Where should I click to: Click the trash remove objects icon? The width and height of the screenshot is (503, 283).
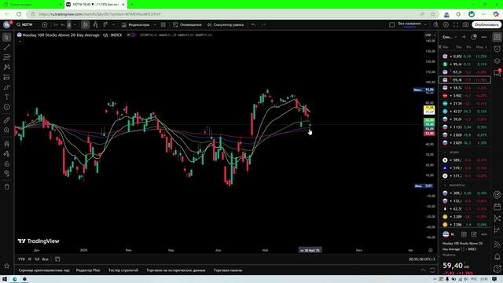click(x=6, y=187)
